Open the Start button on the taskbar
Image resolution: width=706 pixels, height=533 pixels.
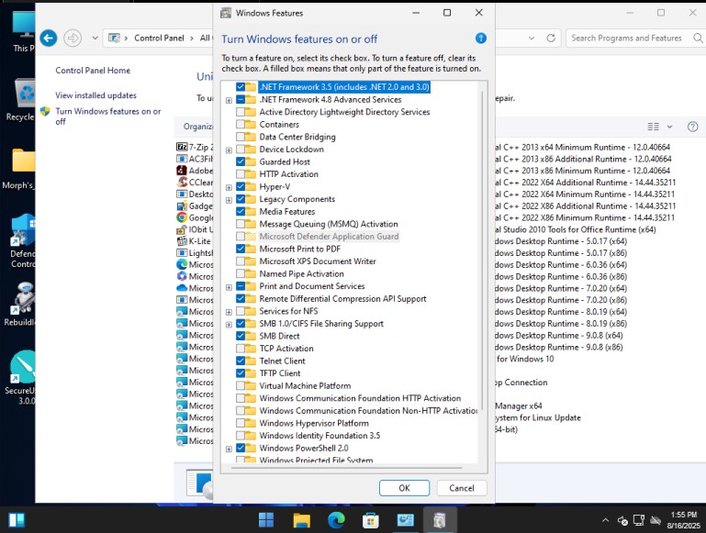click(266, 520)
